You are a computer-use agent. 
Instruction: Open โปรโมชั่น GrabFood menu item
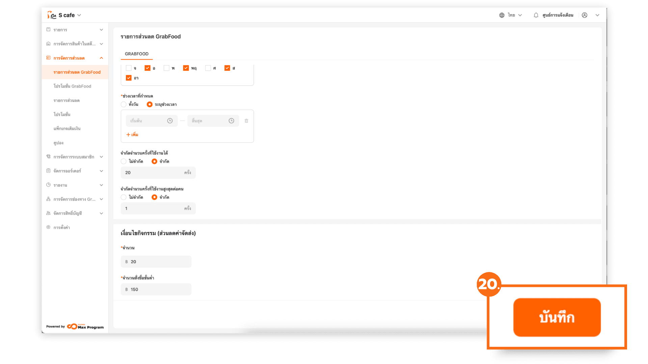coord(72,86)
